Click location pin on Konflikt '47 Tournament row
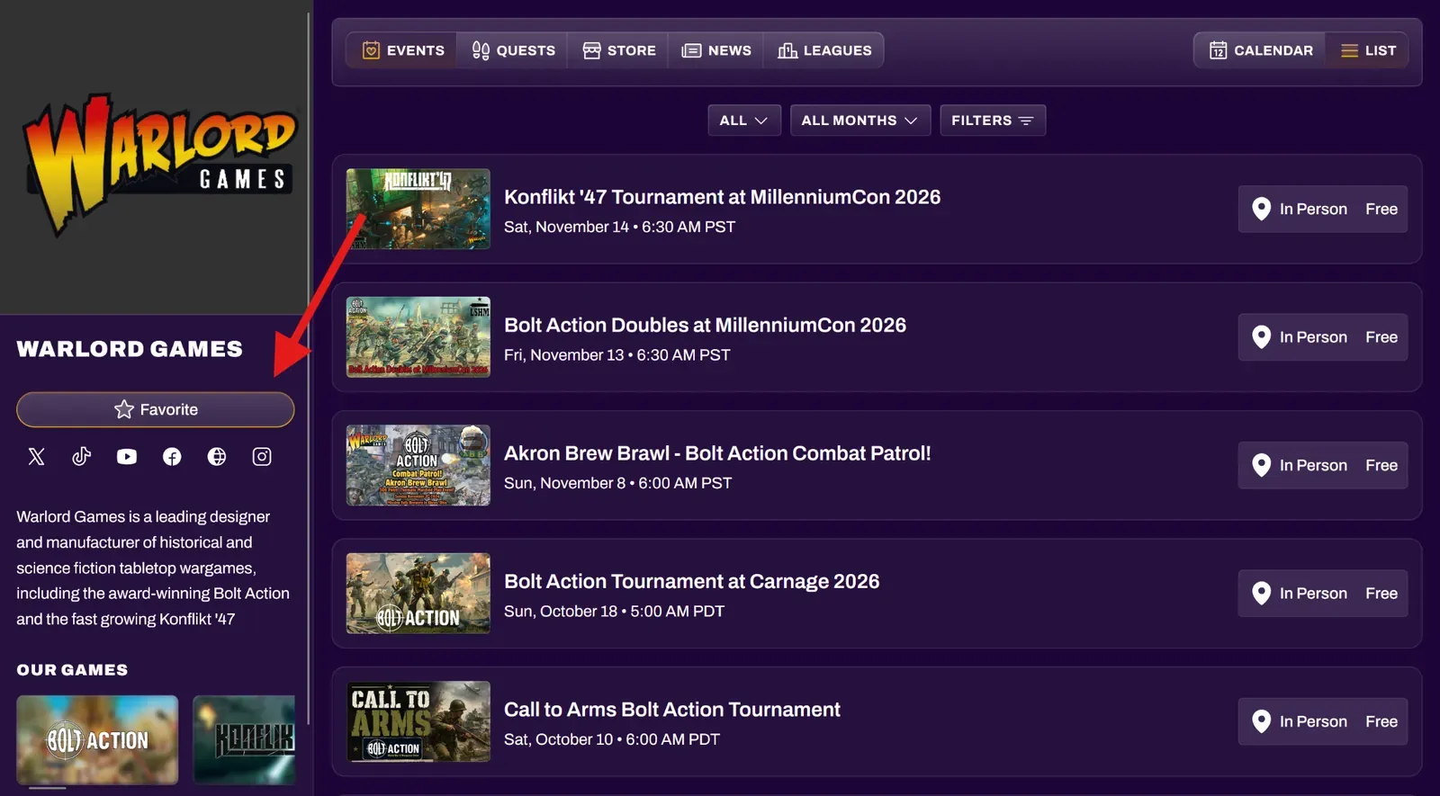1440x796 pixels. point(1262,209)
